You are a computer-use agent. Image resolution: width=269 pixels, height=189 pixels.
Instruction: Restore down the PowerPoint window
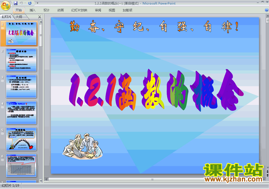tap(262, 2)
